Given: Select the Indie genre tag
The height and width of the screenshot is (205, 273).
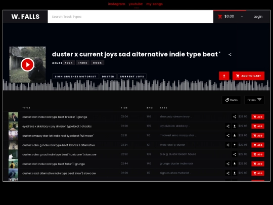Looking at the screenshot, I should point(83,63).
